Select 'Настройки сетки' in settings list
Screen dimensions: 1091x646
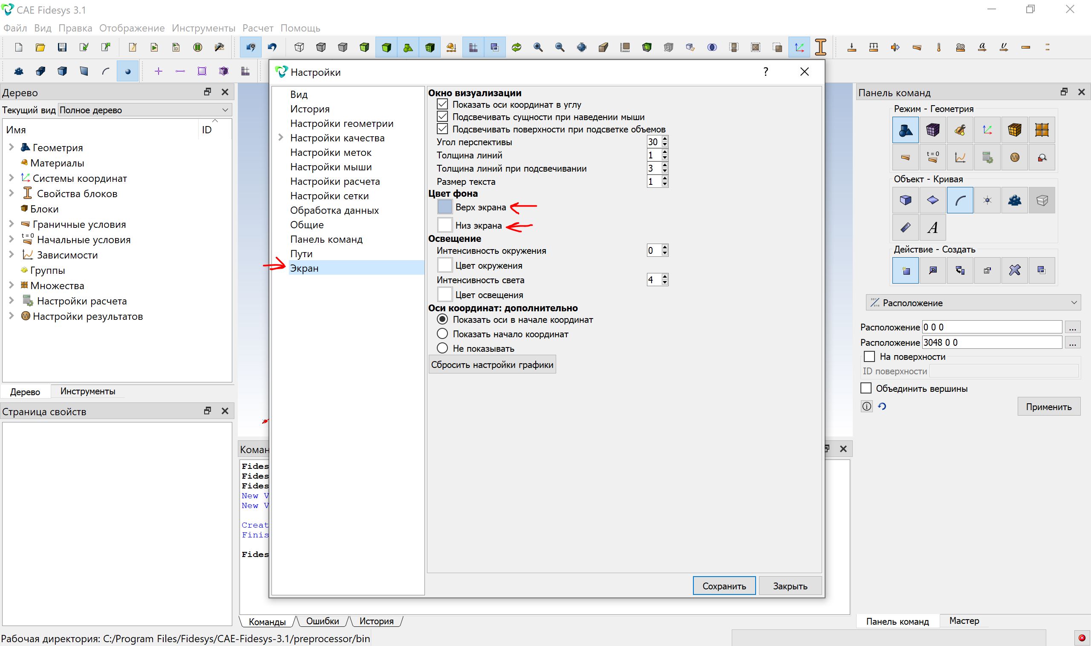coord(329,196)
